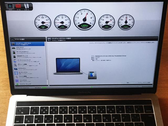The width and height of the screenshot is (168, 126).
Task: Click the ファンテスト fan icon
Action: point(17,81)
